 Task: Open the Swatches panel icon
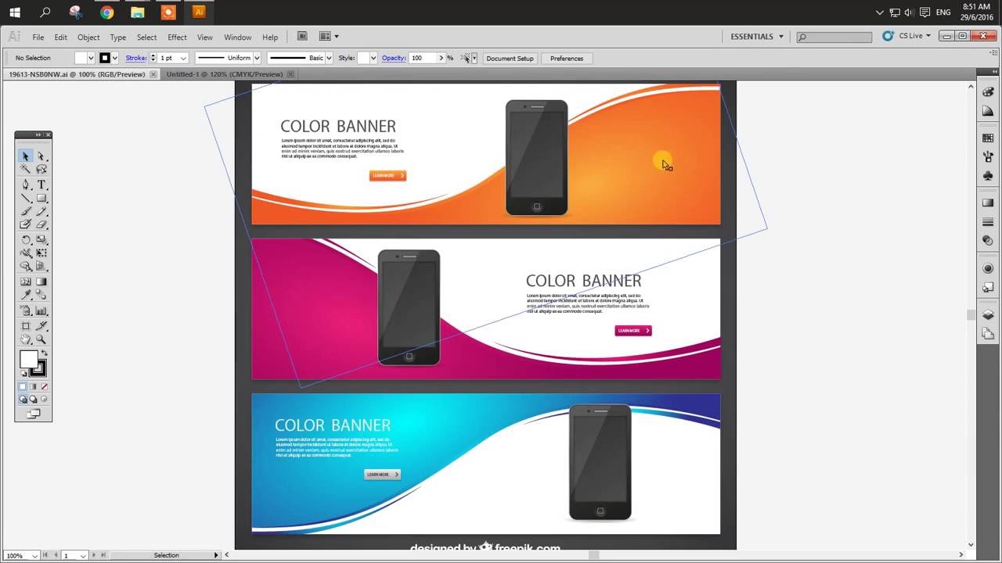988,138
